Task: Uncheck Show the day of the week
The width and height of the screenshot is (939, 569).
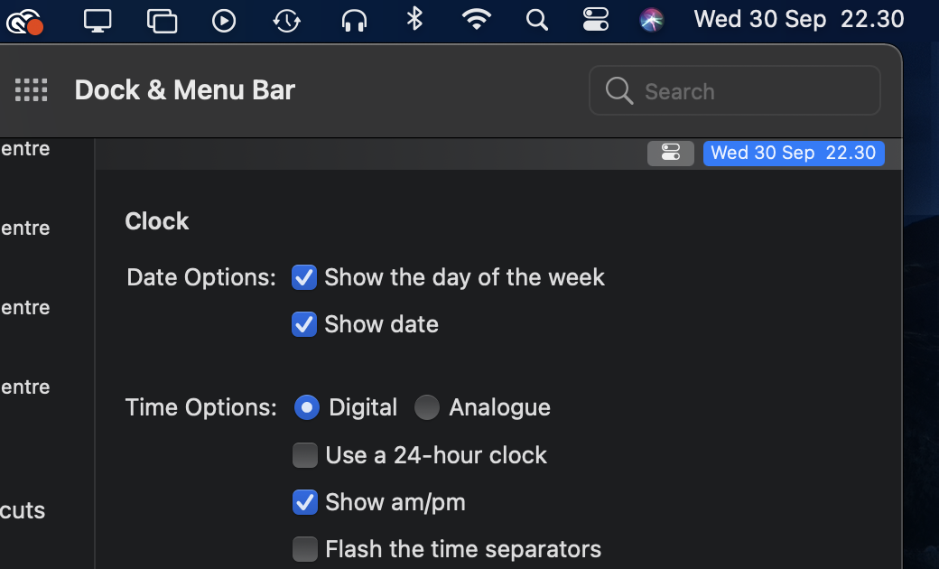Action: coord(304,277)
